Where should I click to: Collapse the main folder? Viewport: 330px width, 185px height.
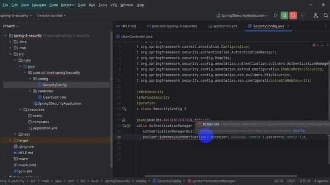pos(15,60)
